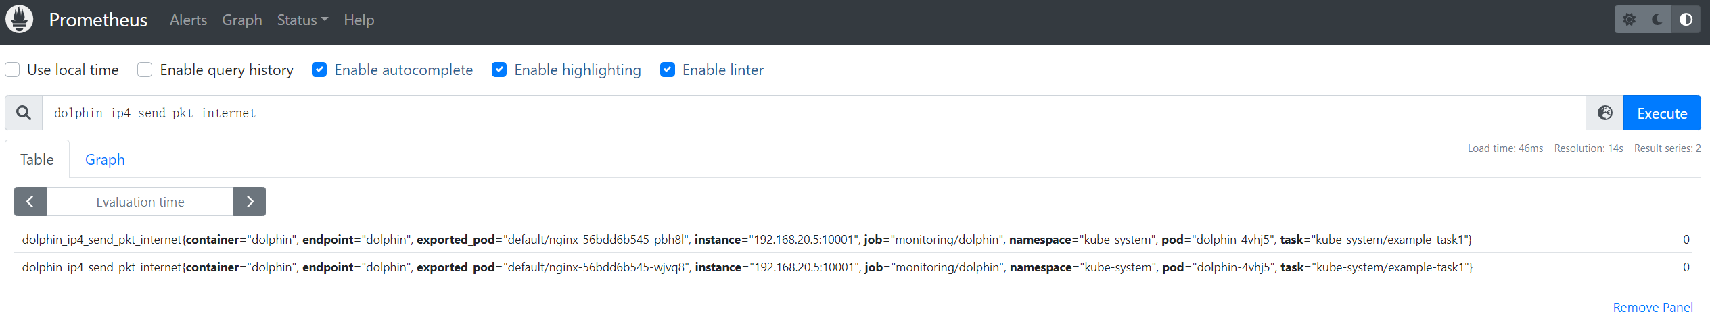Disable the Enable autocomplete checkbox
1710x324 pixels.
319,70
